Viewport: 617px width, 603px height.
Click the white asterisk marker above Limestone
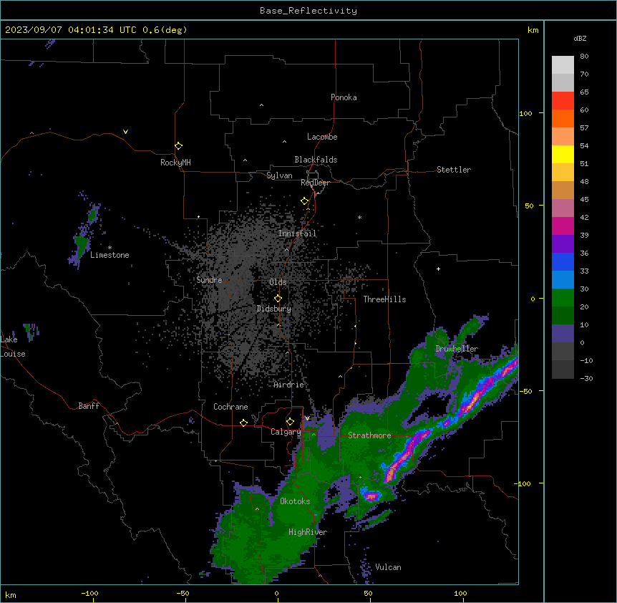click(x=110, y=248)
